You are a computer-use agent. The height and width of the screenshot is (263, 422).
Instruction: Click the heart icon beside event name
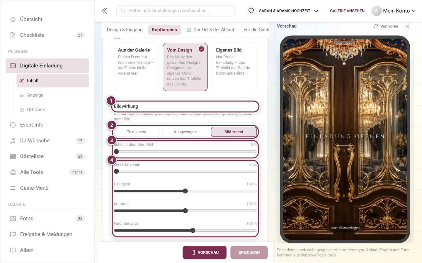pos(251,11)
